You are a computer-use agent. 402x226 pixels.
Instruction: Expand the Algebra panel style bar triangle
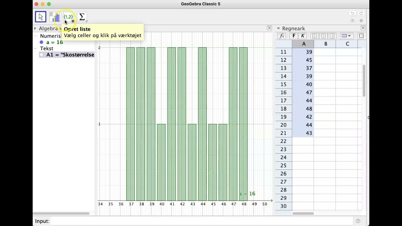[35, 29]
